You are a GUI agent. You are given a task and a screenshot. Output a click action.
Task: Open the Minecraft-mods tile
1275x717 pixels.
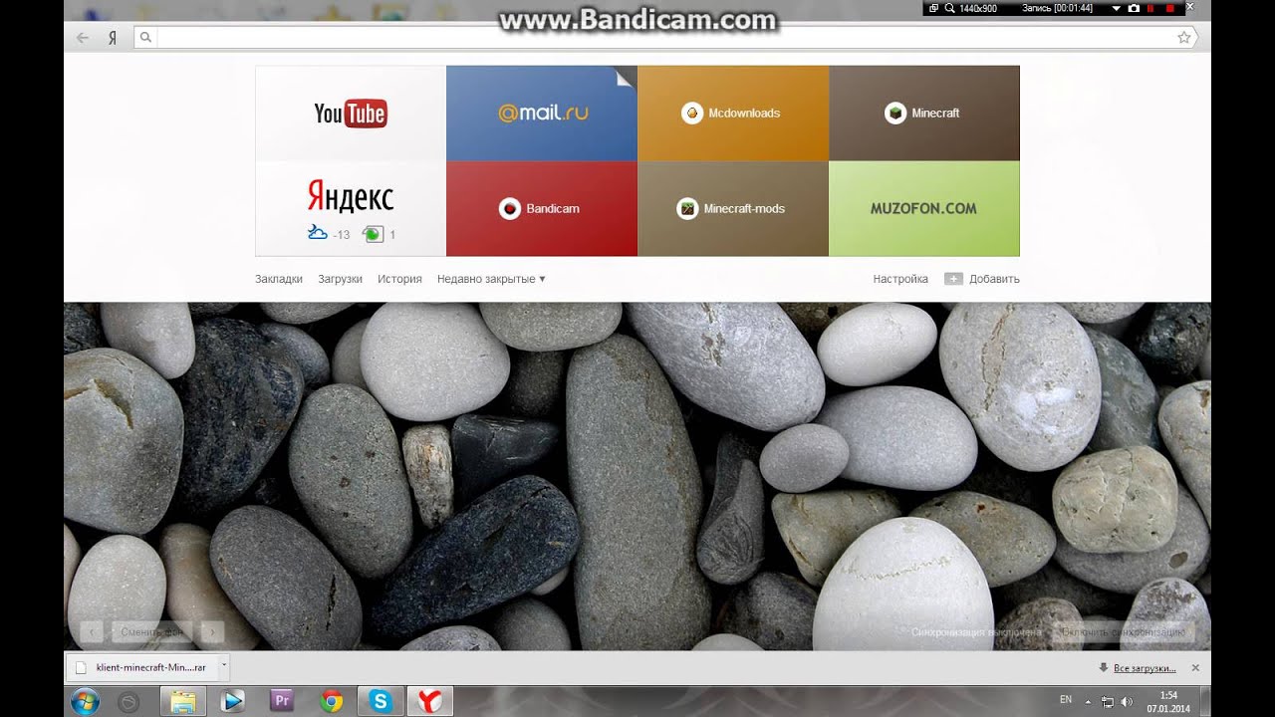click(733, 209)
